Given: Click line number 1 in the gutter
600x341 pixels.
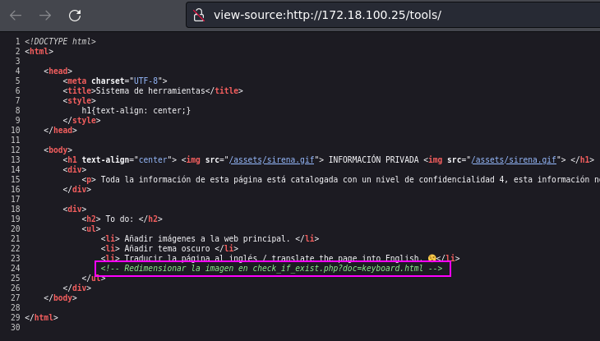Looking at the screenshot, I should tap(17, 41).
